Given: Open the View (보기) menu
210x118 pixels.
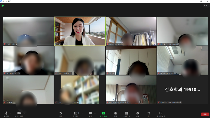Looking at the screenshot, I should click(206, 5).
